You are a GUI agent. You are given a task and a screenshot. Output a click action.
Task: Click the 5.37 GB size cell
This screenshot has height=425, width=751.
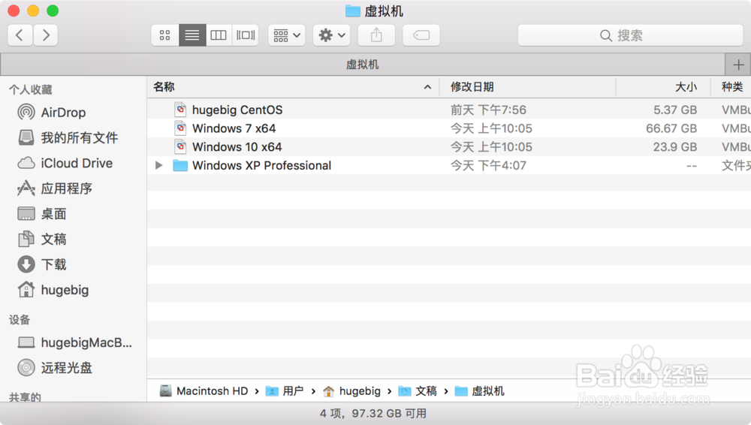(675, 110)
